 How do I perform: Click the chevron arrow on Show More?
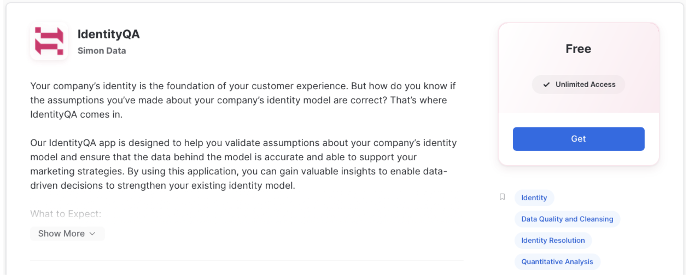pos(92,234)
